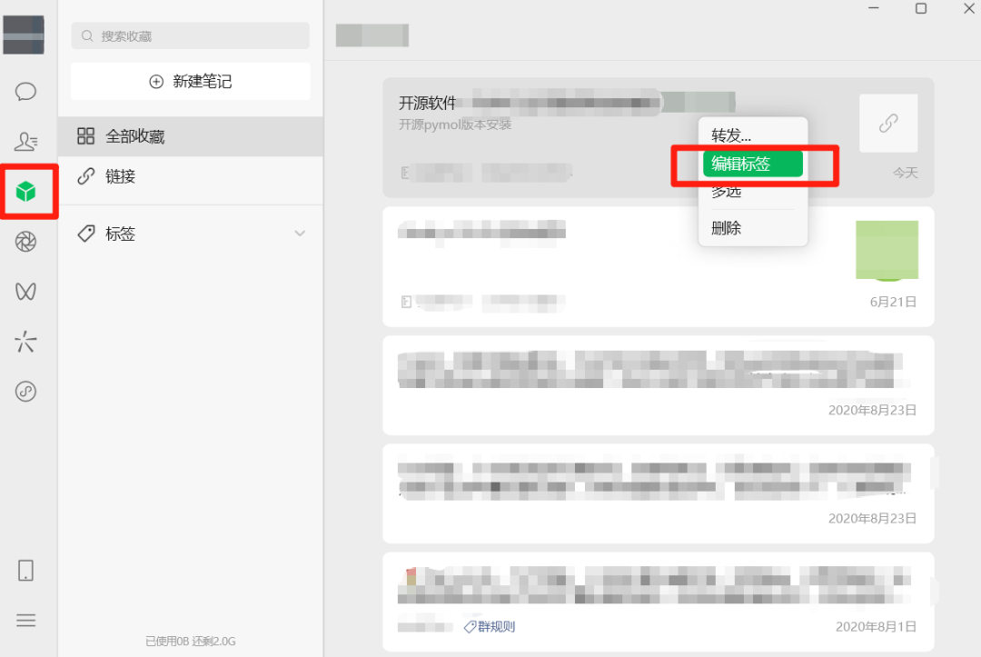The height and width of the screenshot is (657, 981).
Task: Click the 开源pymol版本安装 subtitle
Action: 455,124
